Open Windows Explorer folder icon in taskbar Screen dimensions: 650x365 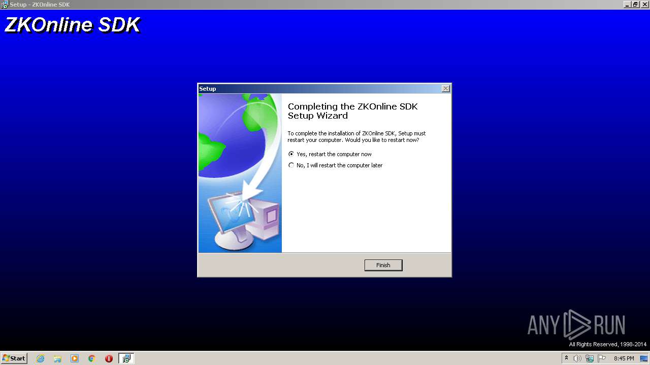click(57, 358)
